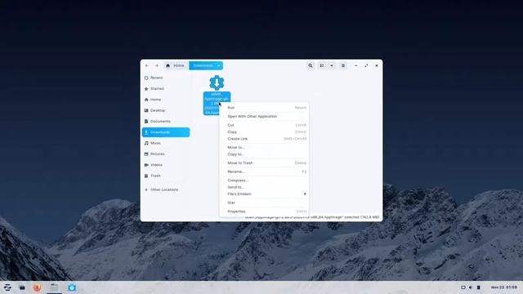Choose Run from the context menu
This screenshot has width=523, height=294.
pyautogui.click(x=264, y=108)
